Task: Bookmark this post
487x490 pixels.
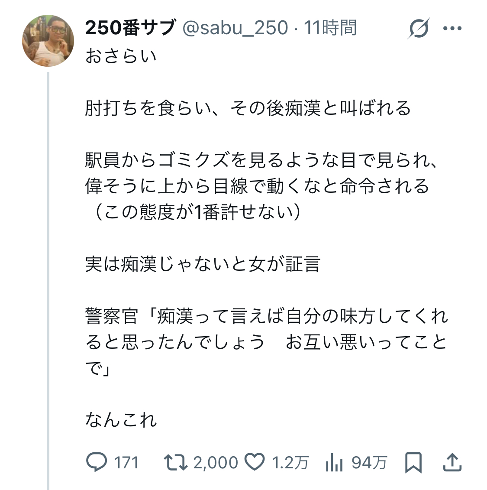Action: 413,462
